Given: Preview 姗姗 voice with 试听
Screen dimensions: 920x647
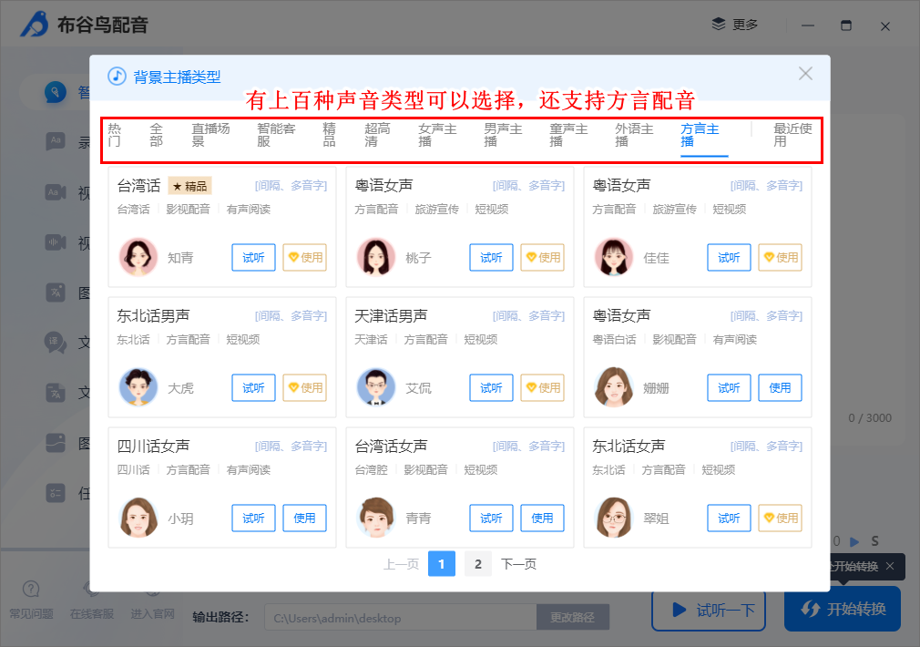Looking at the screenshot, I should 729,388.
